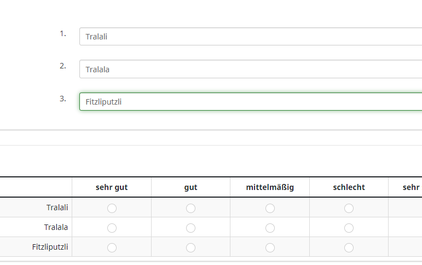Screen dimensions: 422x265
Task: Choose 'sehr gut' in the Fitzliputzli row
Action: click(x=112, y=247)
